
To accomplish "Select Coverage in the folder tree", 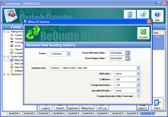I will 19,42.
